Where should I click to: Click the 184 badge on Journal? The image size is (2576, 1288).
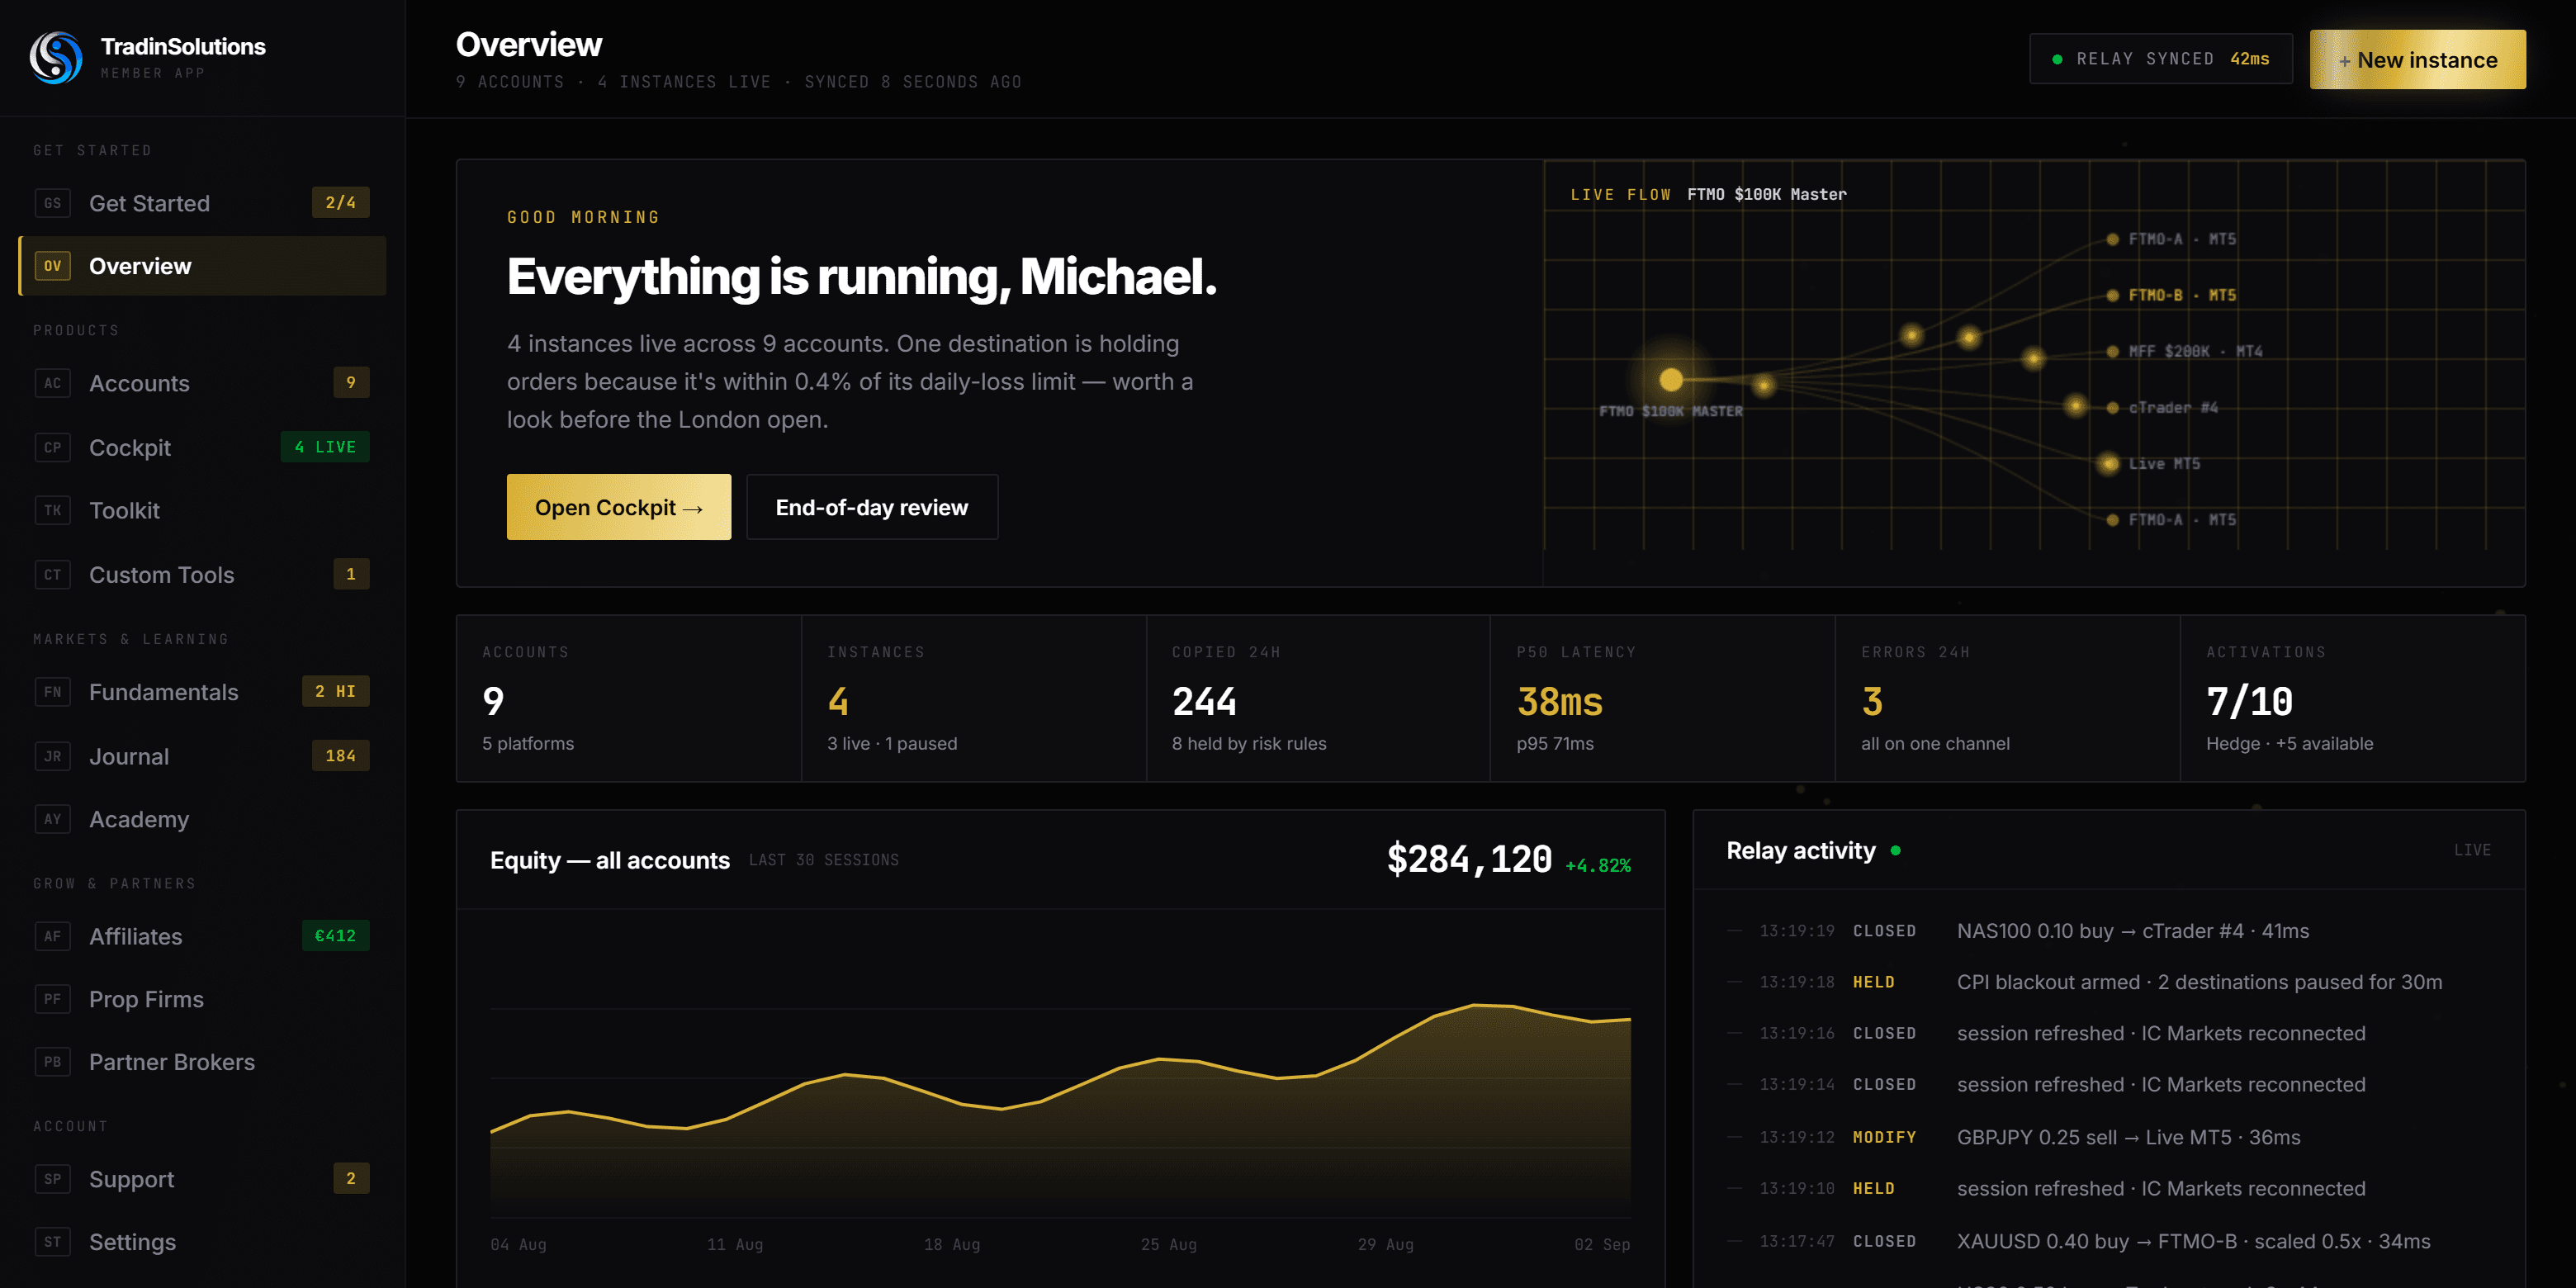(x=340, y=756)
